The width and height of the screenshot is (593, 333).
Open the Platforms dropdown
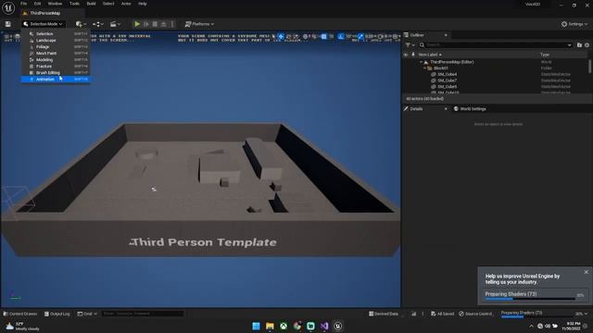click(x=199, y=24)
